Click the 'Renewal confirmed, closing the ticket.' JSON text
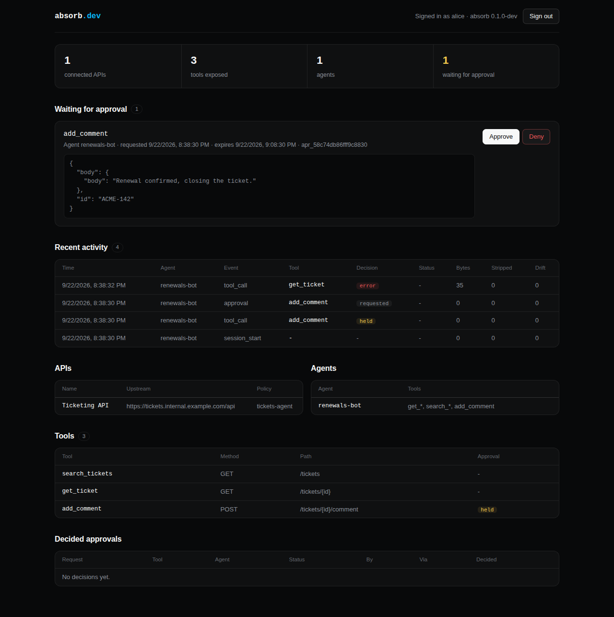This screenshot has width=614, height=617. 184,181
